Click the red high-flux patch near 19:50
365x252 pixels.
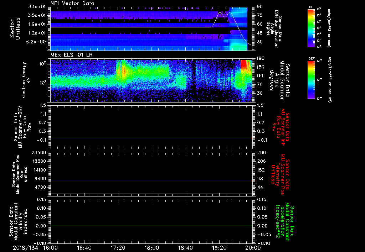point(243,64)
